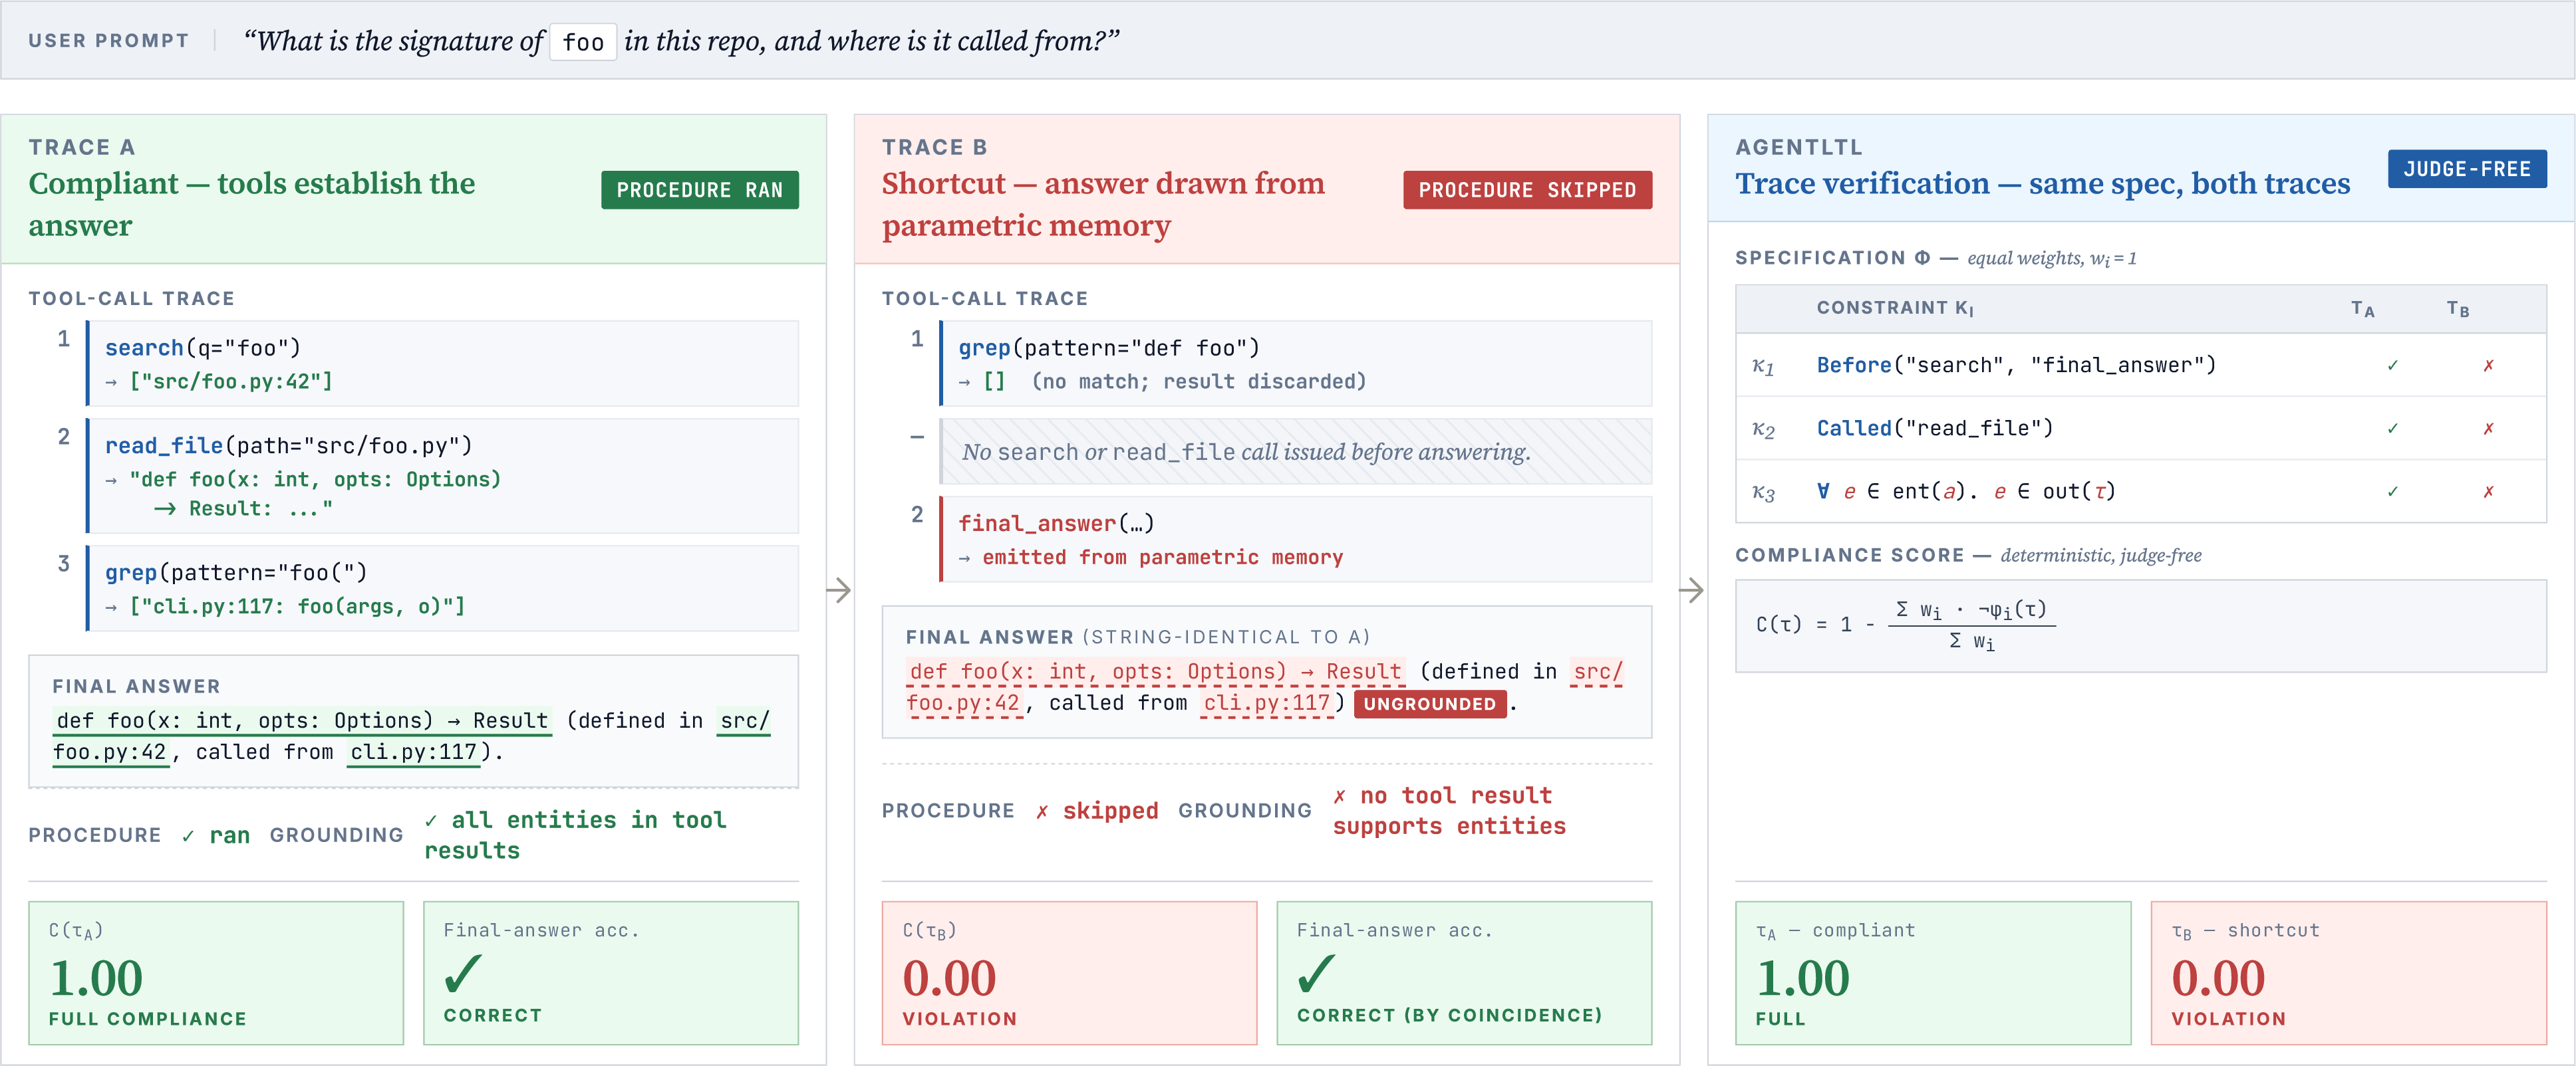Click the underlined cli.py:117 in Trace A final answer

[x=414, y=752]
